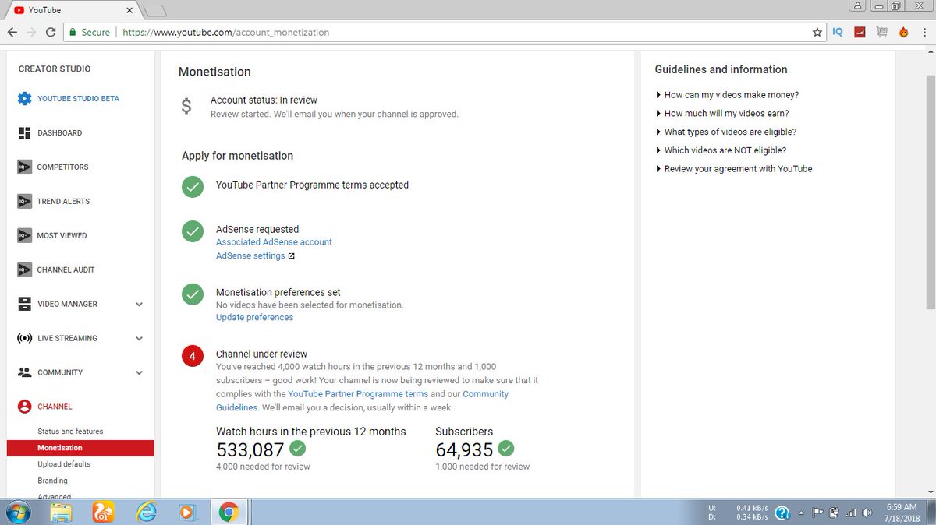Click the dollar sign account status icon
Image resolution: width=936 pixels, height=525 pixels.
coord(186,107)
